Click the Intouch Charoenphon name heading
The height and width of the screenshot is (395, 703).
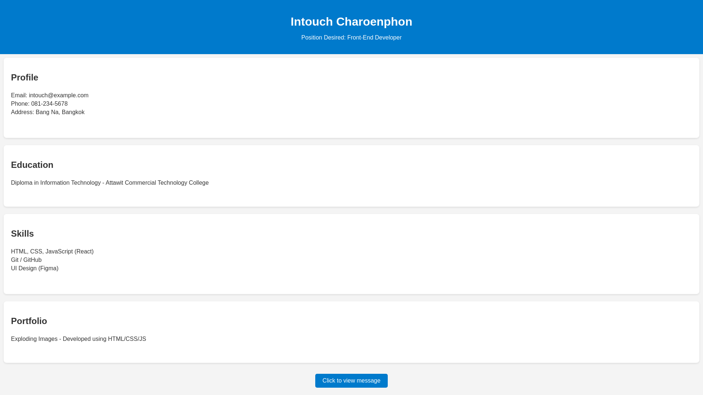click(x=351, y=22)
